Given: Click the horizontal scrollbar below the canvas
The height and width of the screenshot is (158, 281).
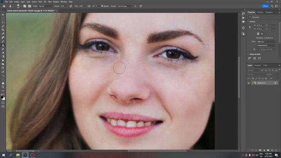Looking at the screenshot, I should (157, 151).
